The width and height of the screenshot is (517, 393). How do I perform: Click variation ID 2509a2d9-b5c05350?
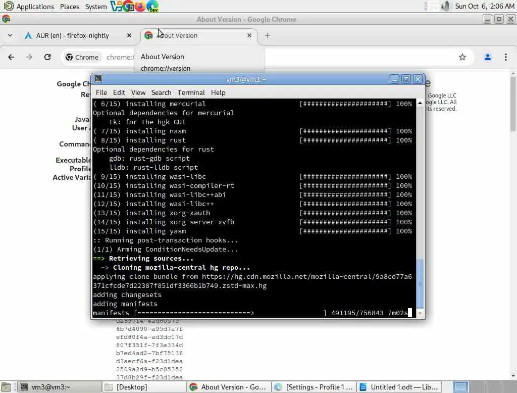pos(149,369)
